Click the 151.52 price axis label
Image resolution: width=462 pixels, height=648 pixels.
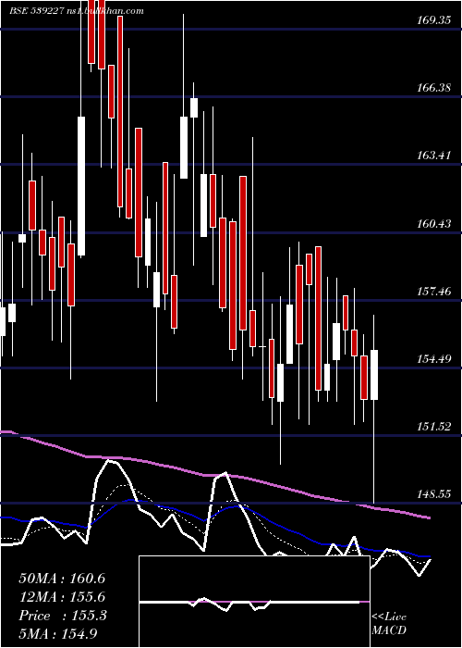433,427
